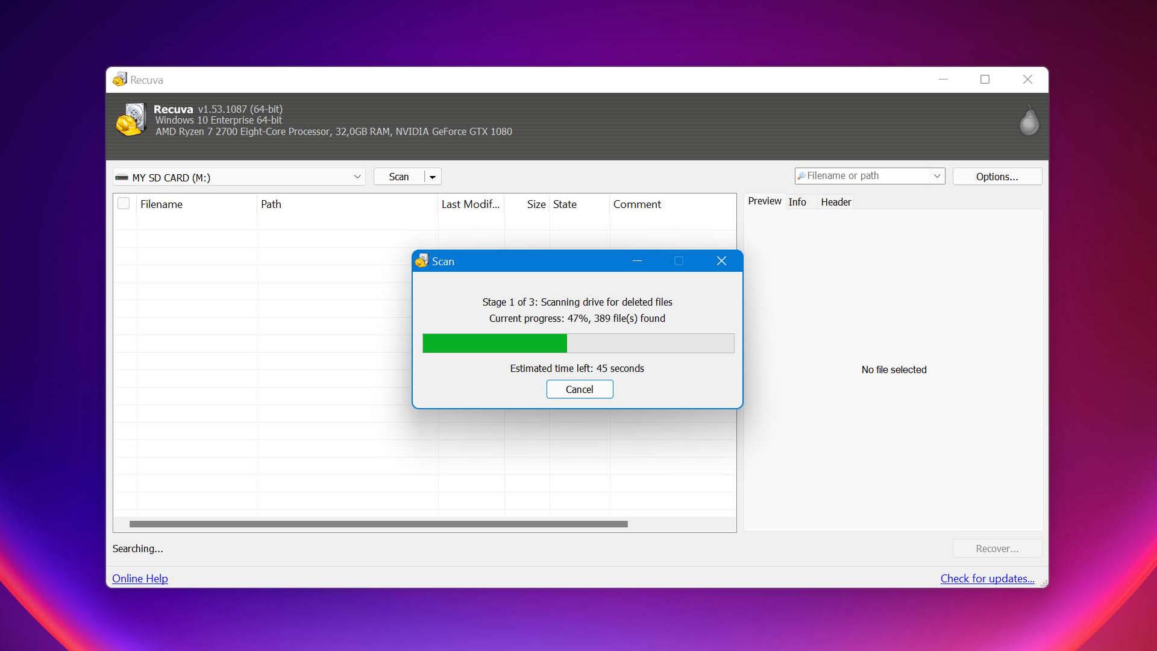Open the Options dialog
This screenshot has width=1157, height=651.
(997, 177)
